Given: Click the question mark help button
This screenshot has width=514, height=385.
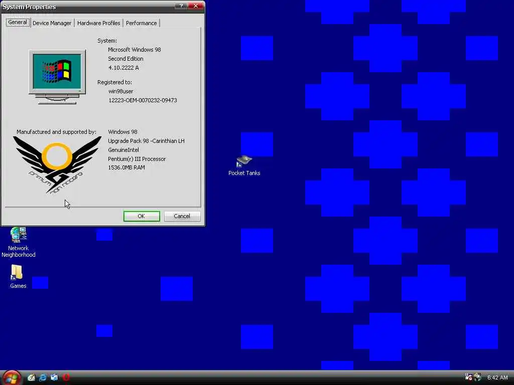Looking at the screenshot, I should point(181,6).
